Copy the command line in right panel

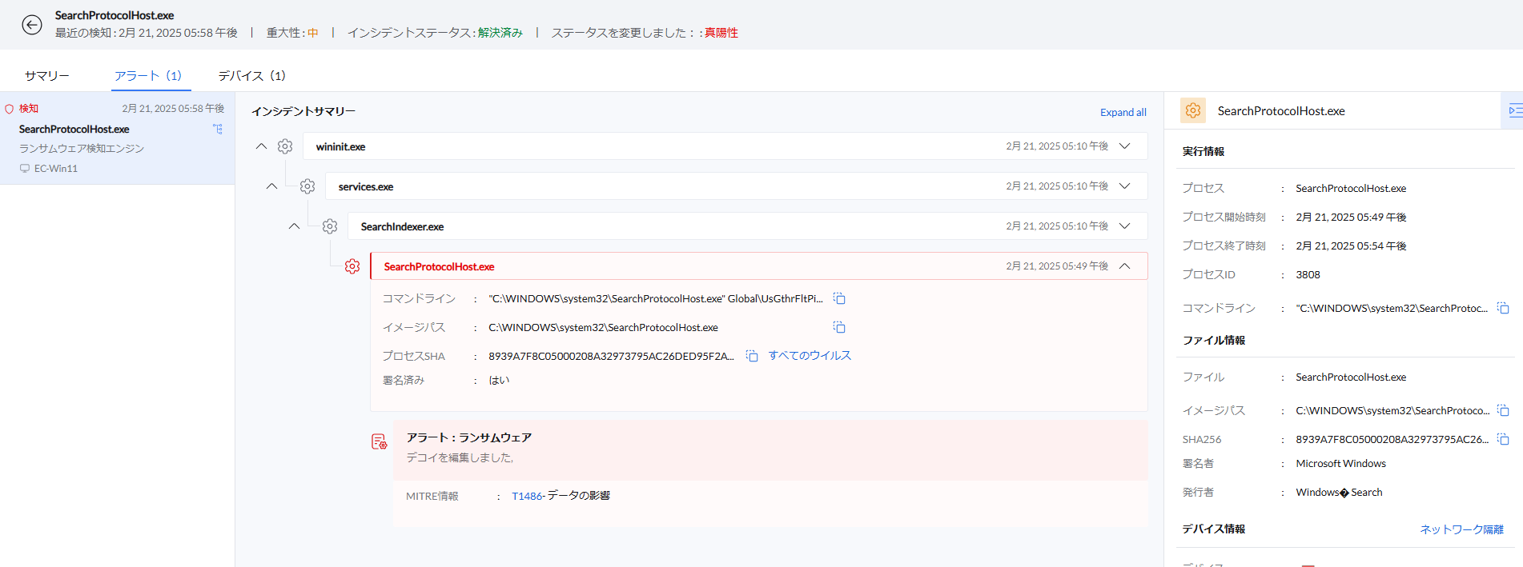(x=1503, y=308)
